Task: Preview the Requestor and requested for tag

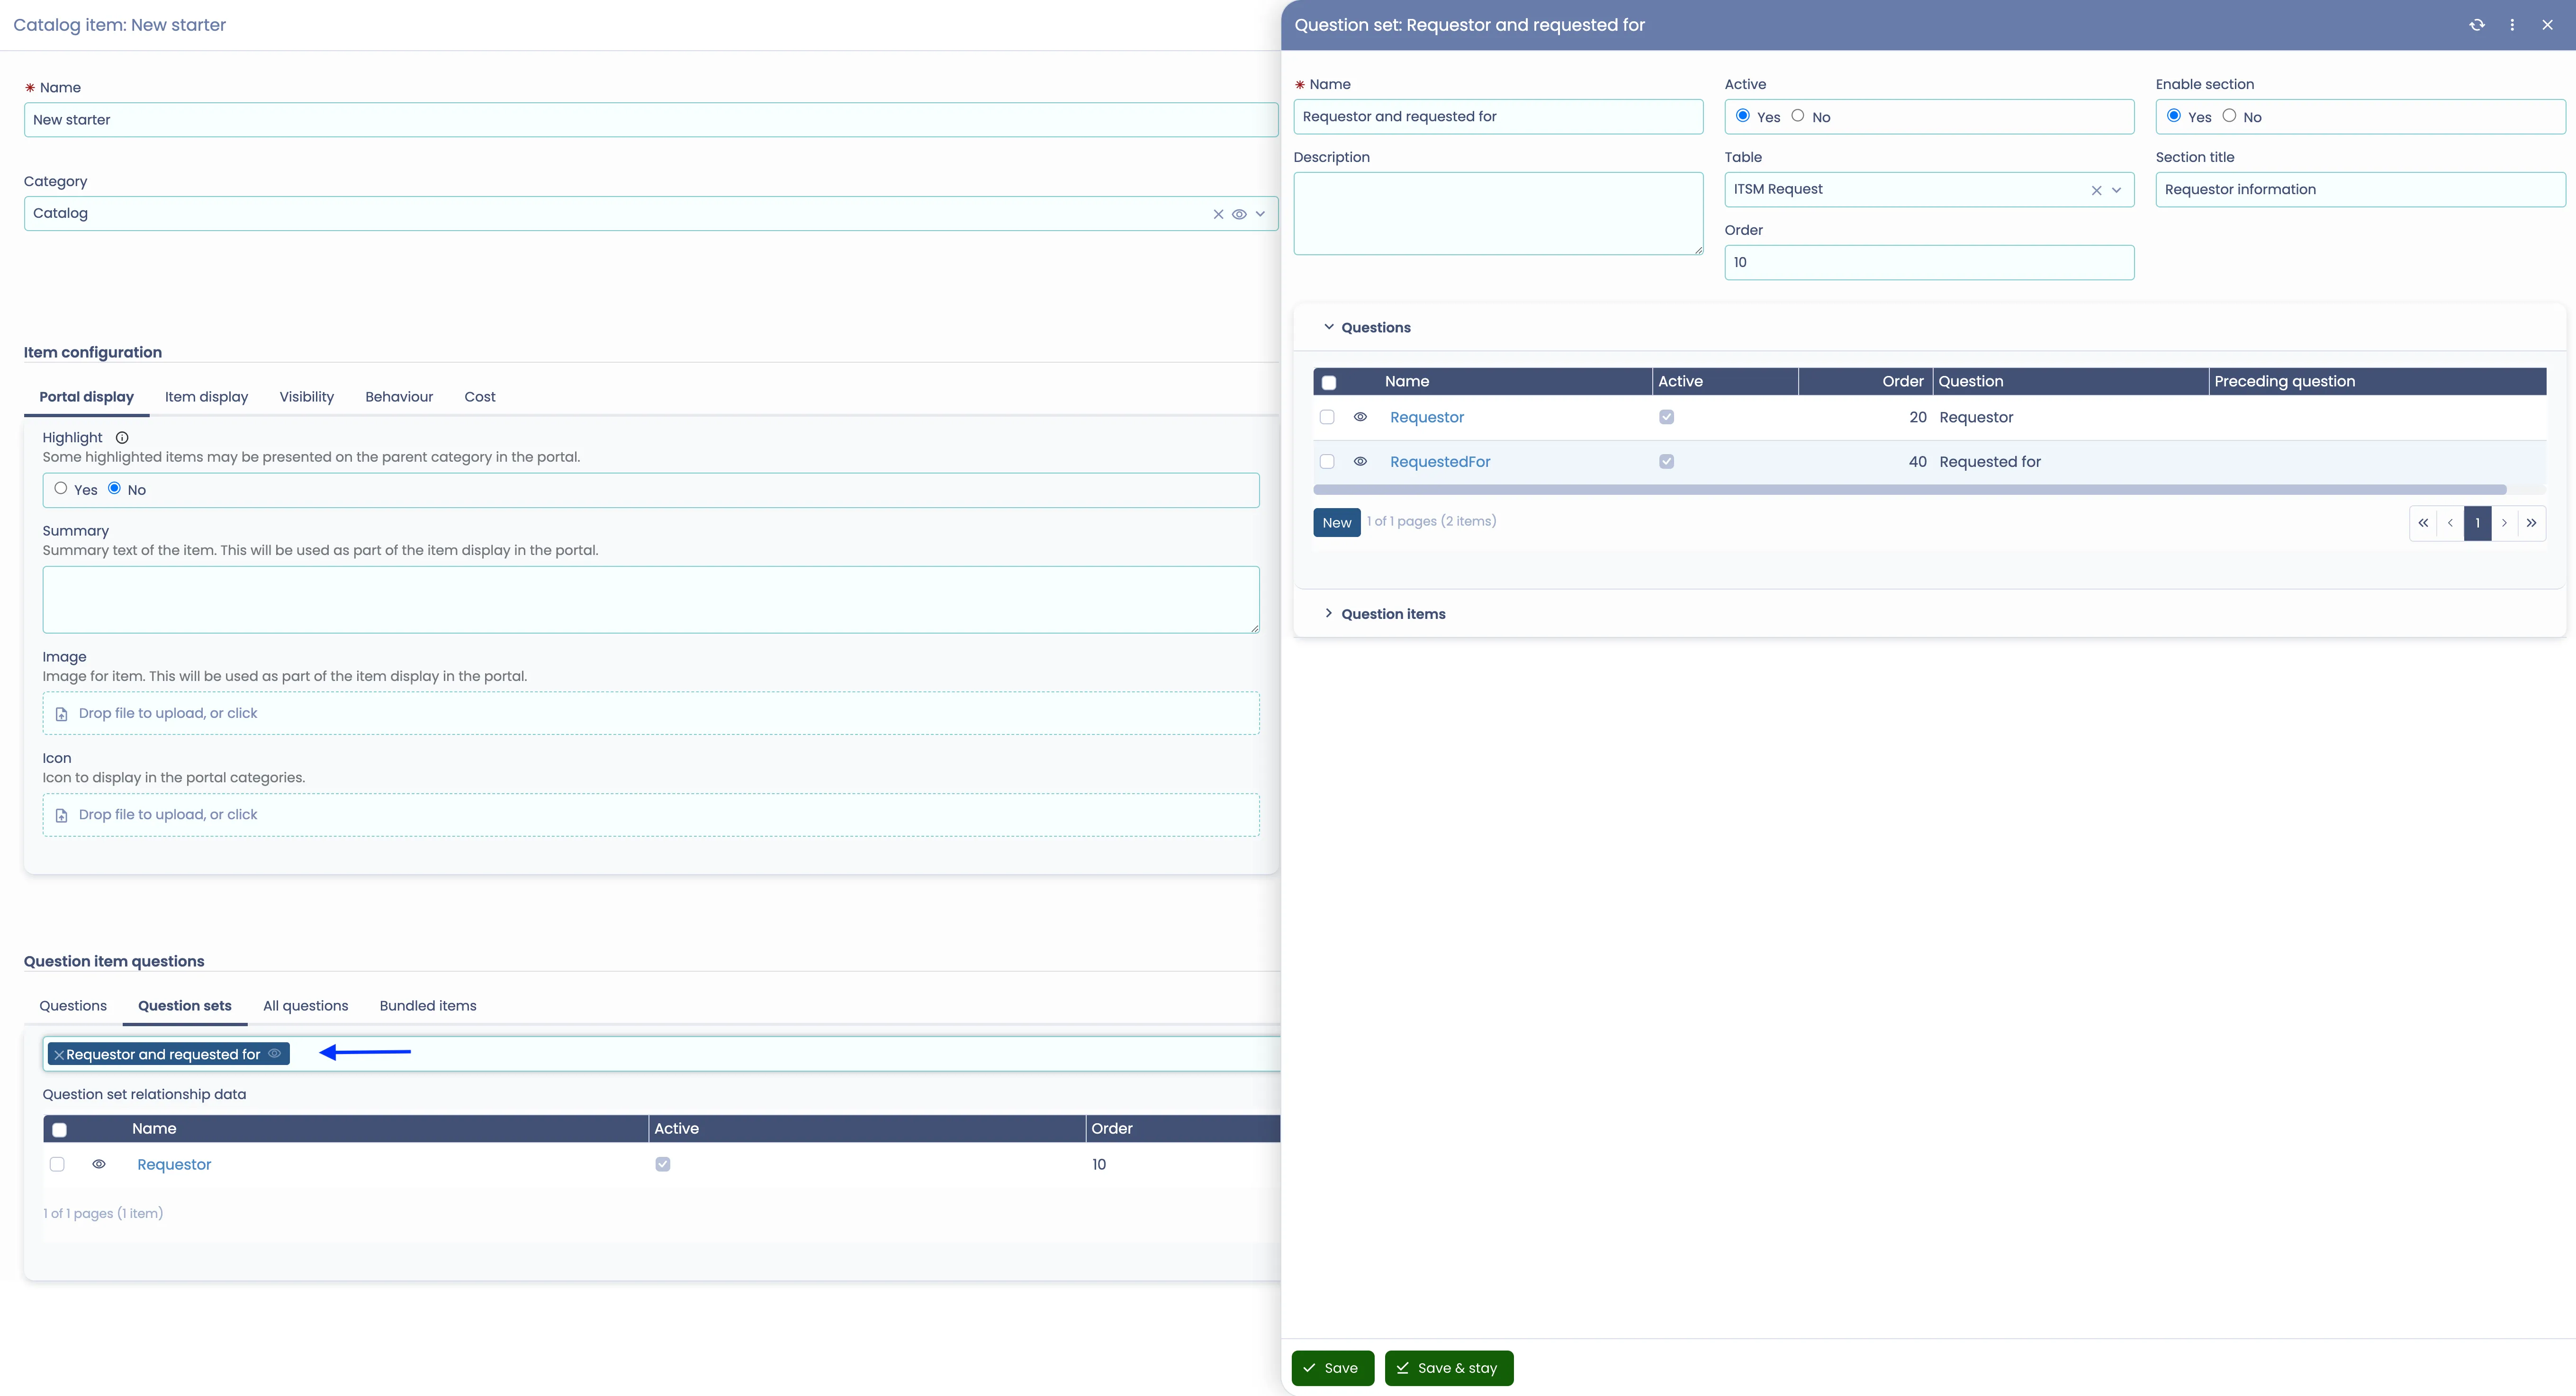Action: (x=274, y=1053)
